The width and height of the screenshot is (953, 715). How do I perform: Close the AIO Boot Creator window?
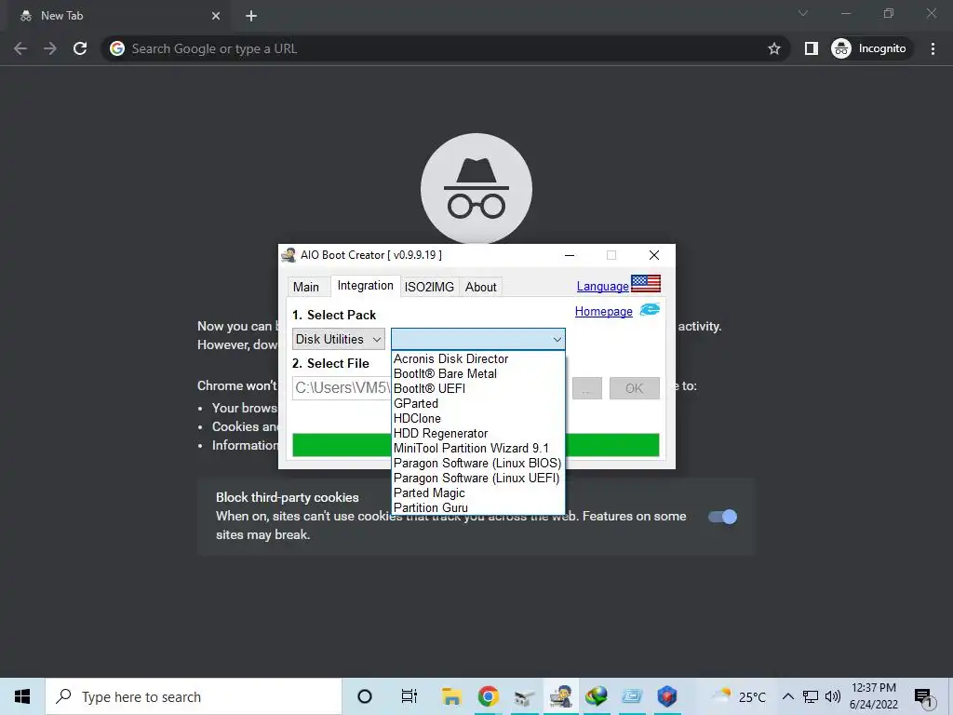(x=654, y=255)
